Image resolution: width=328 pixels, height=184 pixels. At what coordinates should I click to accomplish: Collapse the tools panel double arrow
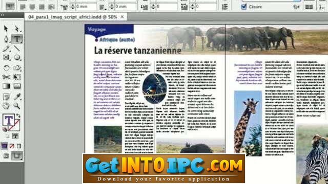pyautogui.click(x=2, y=15)
